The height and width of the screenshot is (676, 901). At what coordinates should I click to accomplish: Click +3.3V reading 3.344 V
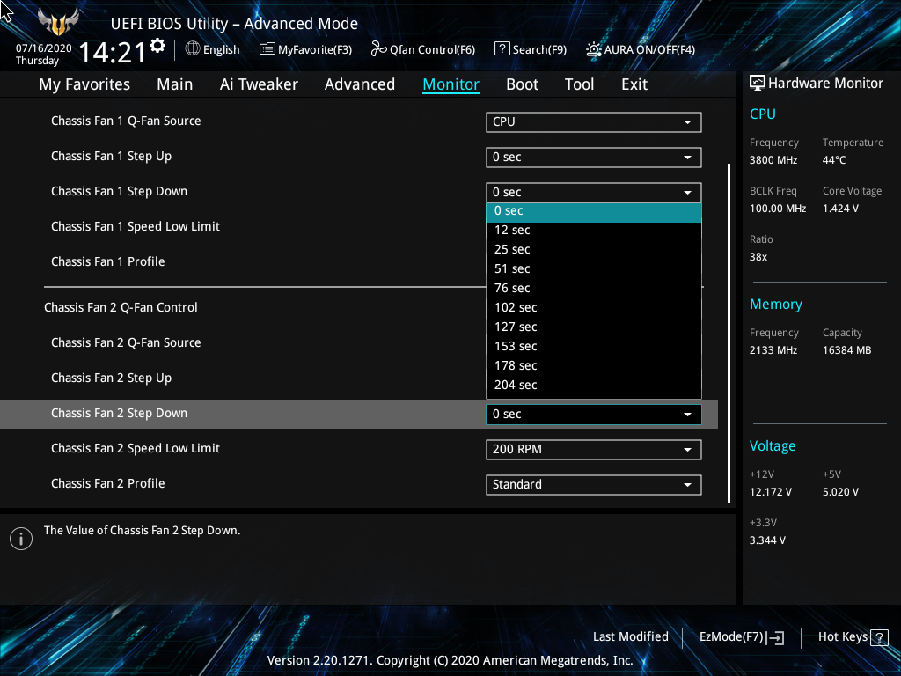coord(767,540)
